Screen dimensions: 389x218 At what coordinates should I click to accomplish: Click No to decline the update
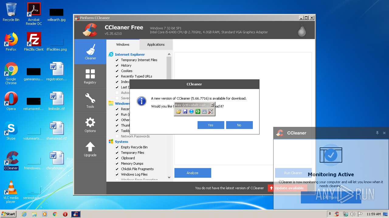tap(239, 125)
